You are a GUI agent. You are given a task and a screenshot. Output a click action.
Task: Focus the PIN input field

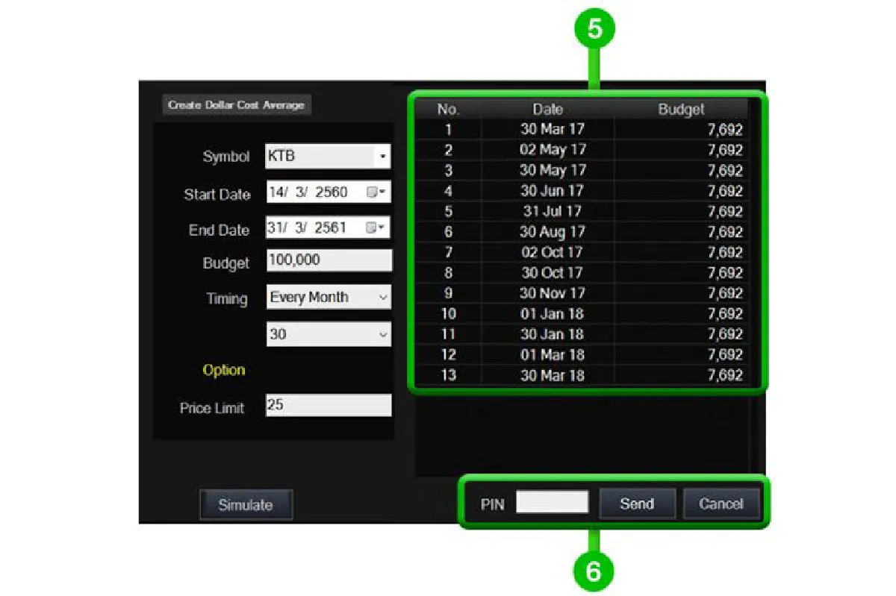pos(553,503)
